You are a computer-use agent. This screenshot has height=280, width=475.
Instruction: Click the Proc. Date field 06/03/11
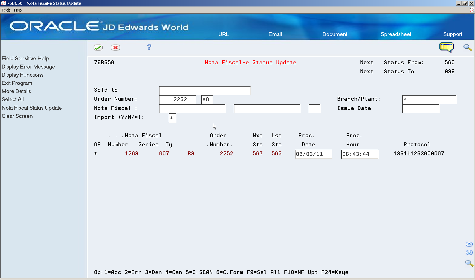pos(313,154)
